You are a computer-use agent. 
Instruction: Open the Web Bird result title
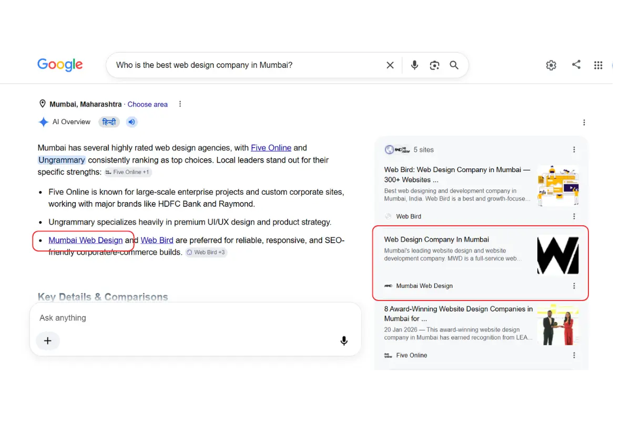pyautogui.click(x=457, y=175)
